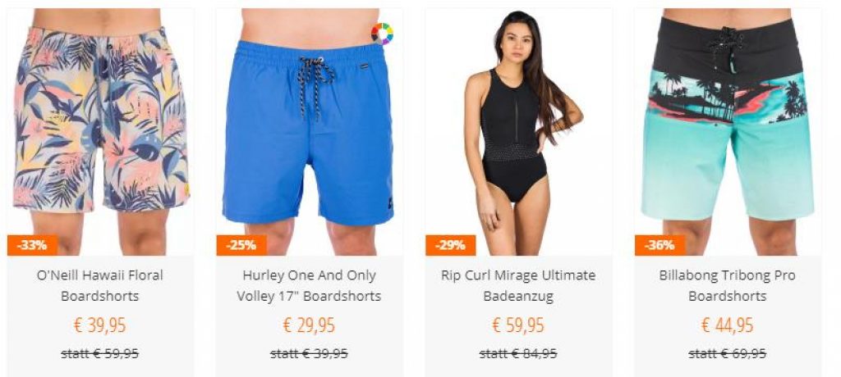This screenshot has width=841, height=377.
Task: Open Hurley One And Only Volley title link
Action: [x=309, y=285]
